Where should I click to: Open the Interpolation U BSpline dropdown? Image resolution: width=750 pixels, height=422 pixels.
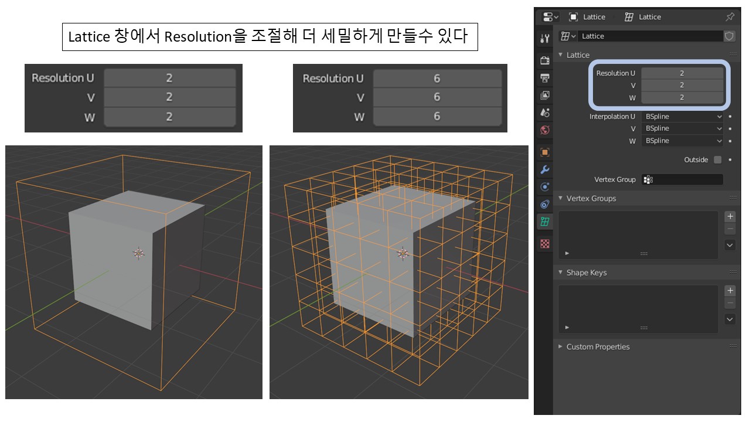pyautogui.click(x=683, y=116)
